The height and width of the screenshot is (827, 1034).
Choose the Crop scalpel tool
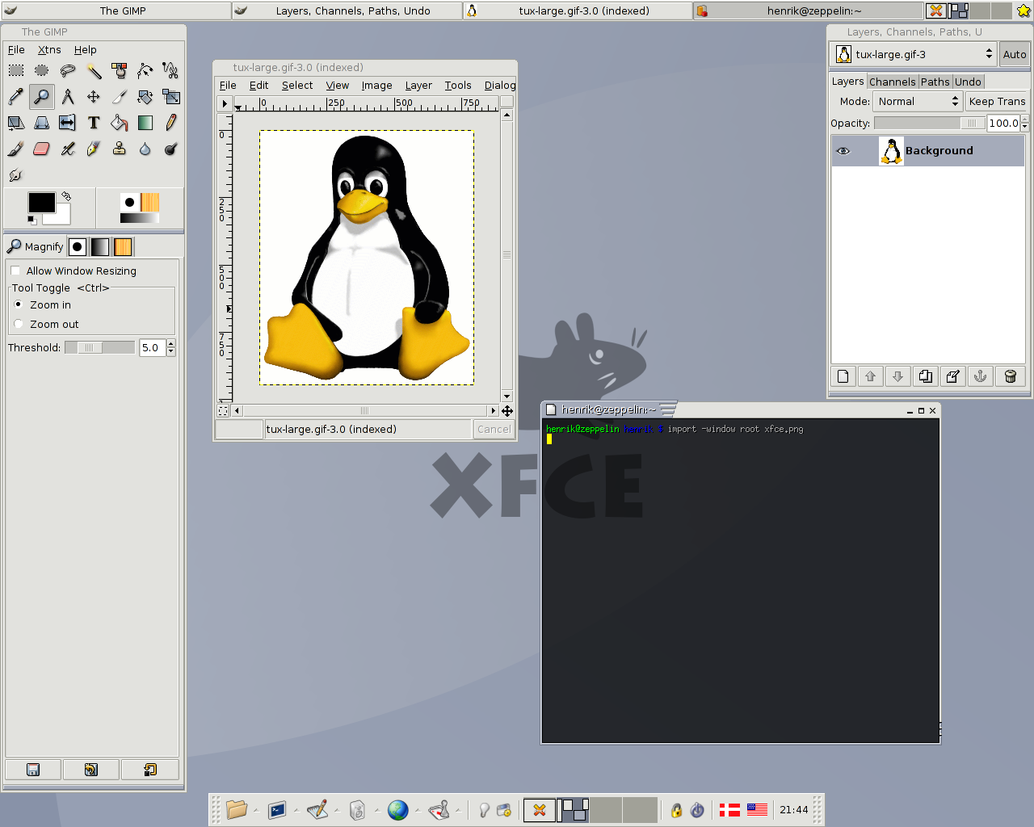click(120, 97)
